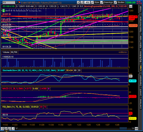Select the Active Trader side tab

tap(141, 41)
